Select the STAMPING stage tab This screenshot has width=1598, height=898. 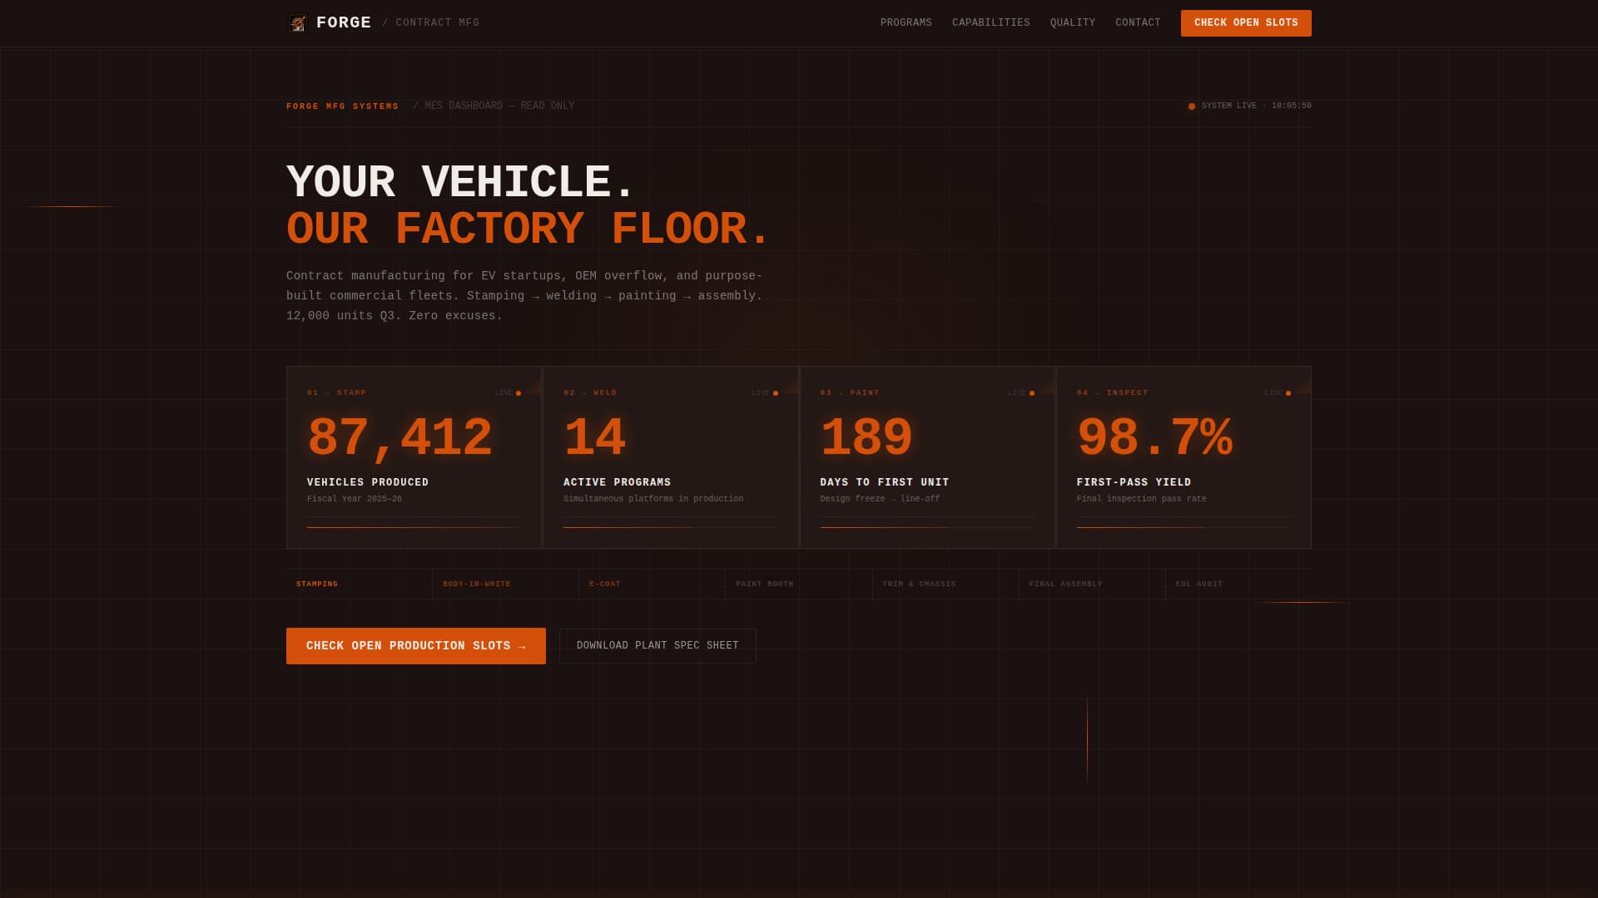[x=317, y=584]
